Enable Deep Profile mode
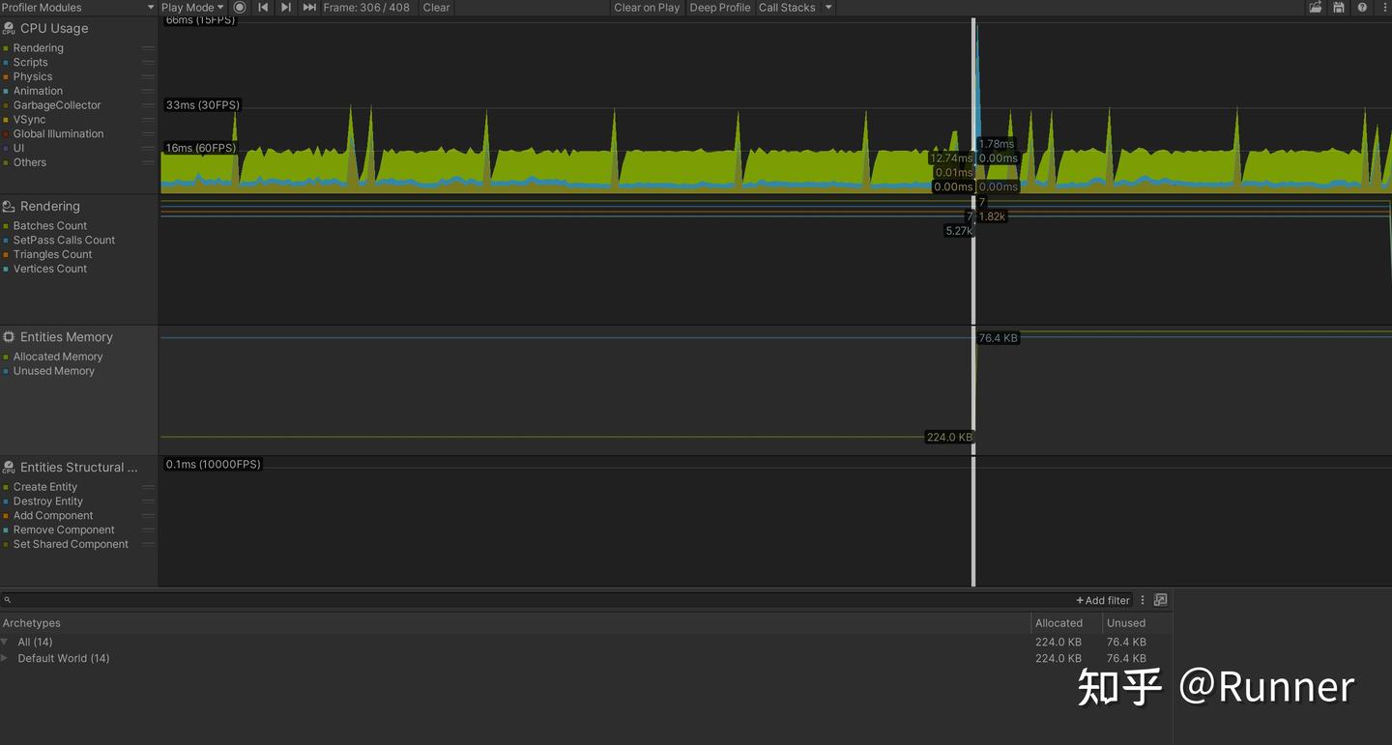This screenshot has height=745, width=1392. [x=719, y=8]
